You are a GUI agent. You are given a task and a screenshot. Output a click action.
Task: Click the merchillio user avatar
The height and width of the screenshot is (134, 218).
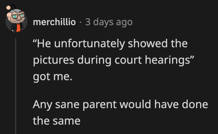pyautogui.click(x=15, y=22)
